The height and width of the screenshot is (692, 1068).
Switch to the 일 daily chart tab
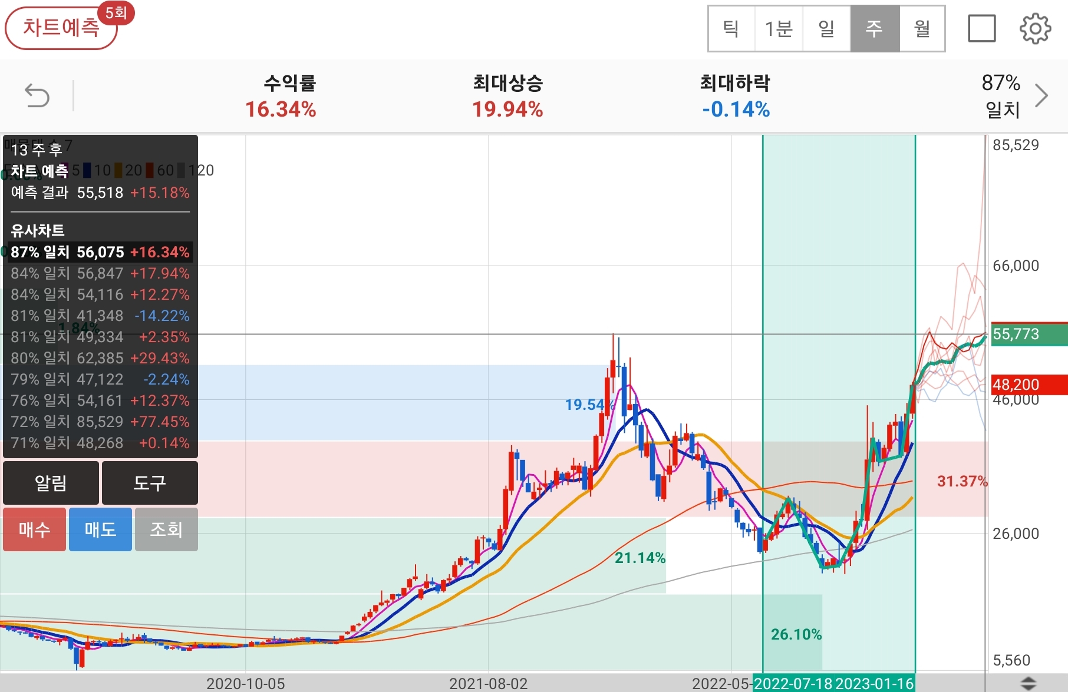pos(826,28)
